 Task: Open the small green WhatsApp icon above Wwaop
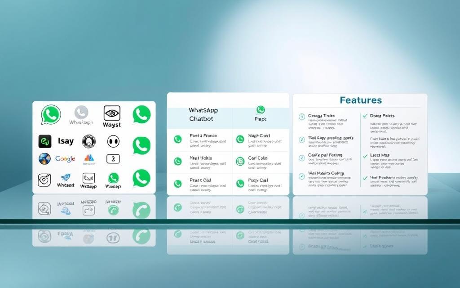coord(113,178)
